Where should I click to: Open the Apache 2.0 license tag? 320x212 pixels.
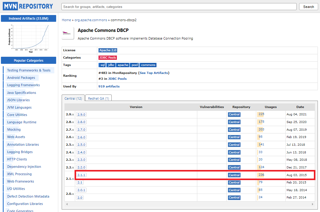(108, 50)
